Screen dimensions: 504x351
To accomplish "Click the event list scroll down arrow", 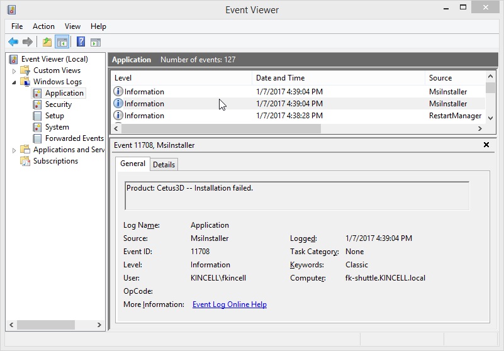I will coord(490,118).
